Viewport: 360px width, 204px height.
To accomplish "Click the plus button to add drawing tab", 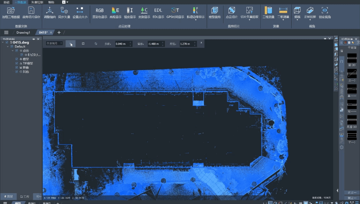I will pos(59,33).
